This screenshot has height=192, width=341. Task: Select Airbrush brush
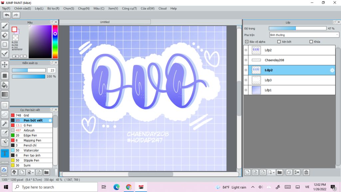(x=32, y=130)
